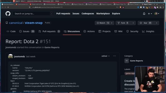Open the Insights tab

148,31
